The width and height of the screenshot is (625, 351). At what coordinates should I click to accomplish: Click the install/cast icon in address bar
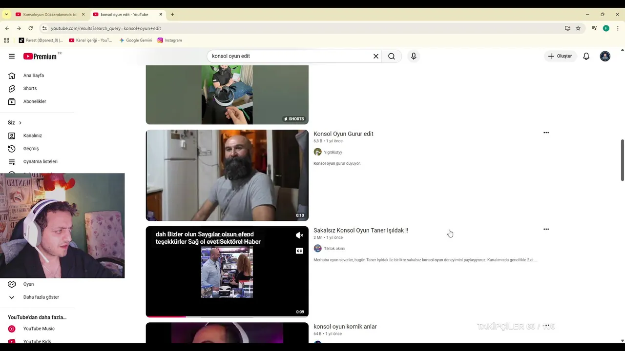tap(567, 28)
